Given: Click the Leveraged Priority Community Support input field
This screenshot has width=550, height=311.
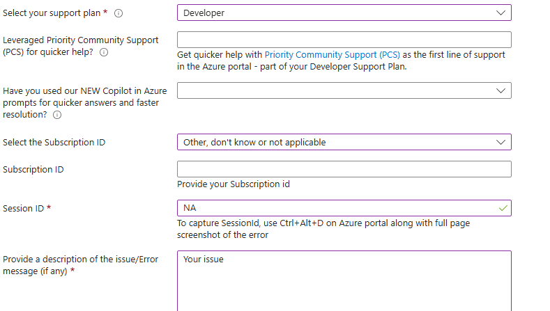Looking at the screenshot, I should point(344,40).
